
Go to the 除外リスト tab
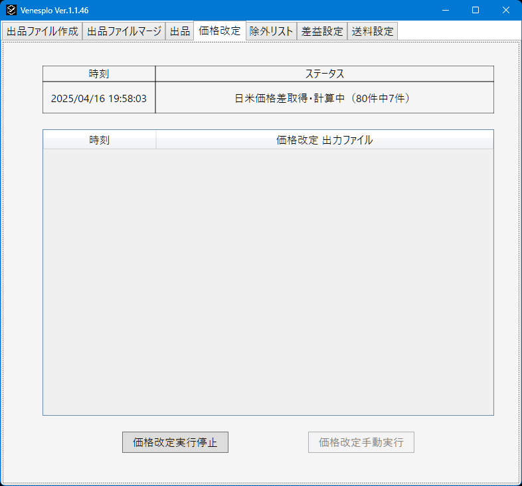click(271, 32)
